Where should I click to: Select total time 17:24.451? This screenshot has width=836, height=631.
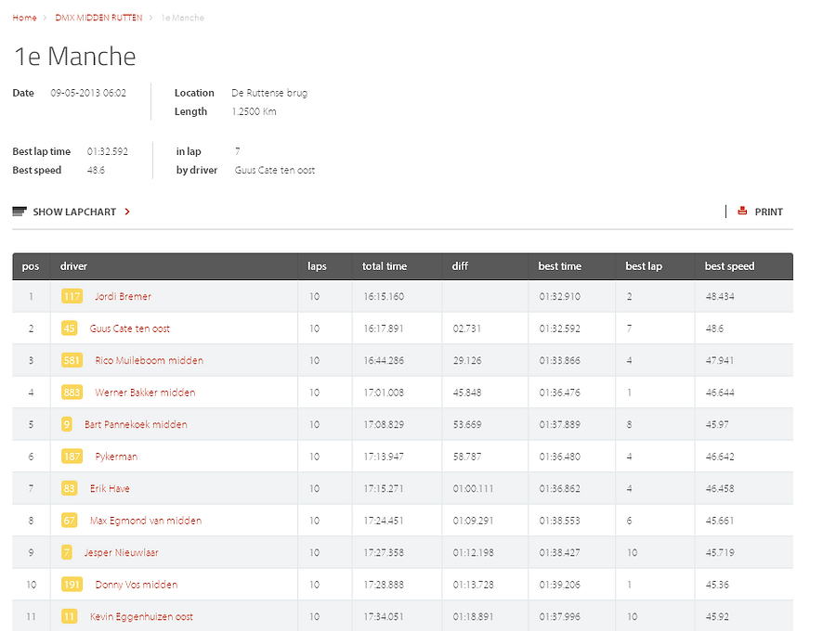(384, 521)
